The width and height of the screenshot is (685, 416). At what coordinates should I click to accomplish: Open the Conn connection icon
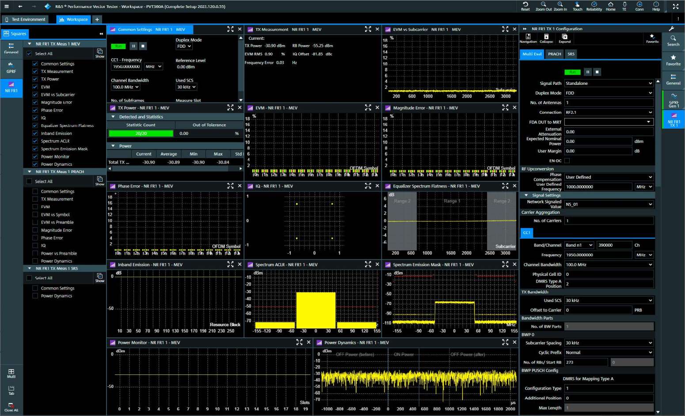[x=639, y=6]
